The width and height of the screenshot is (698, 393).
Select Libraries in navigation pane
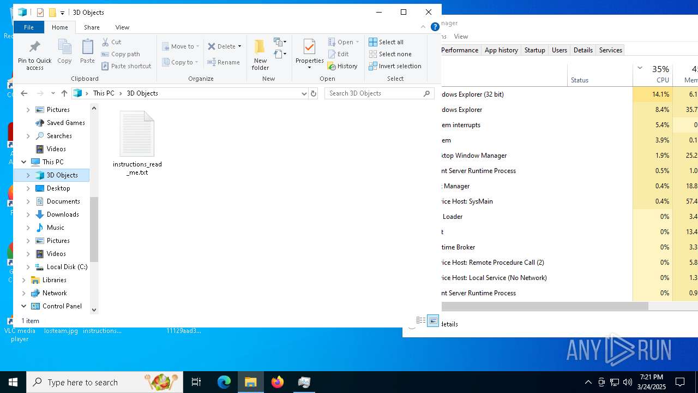coord(54,280)
